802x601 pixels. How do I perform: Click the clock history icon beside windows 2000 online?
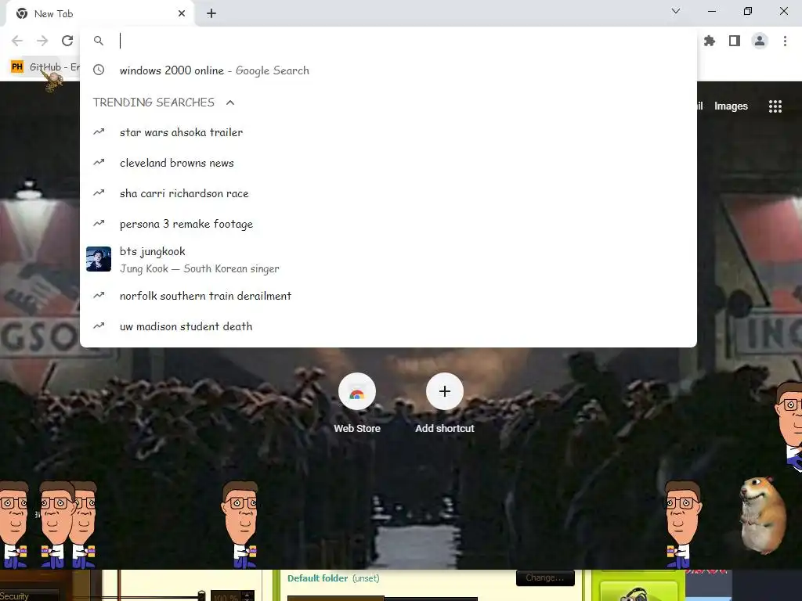coord(99,70)
